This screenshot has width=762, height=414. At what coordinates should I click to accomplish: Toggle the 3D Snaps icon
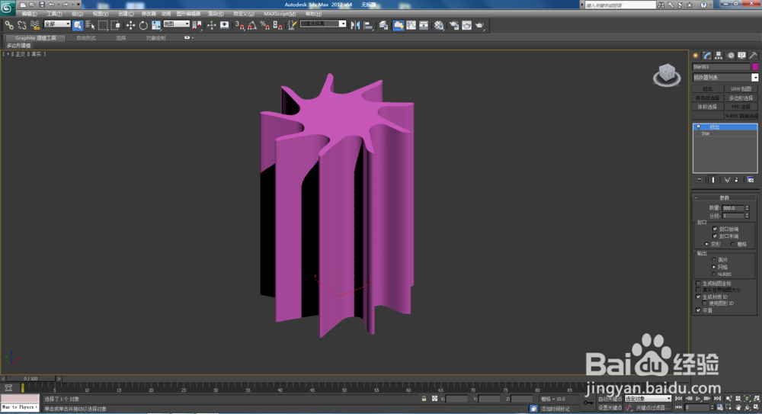tap(239, 25)
